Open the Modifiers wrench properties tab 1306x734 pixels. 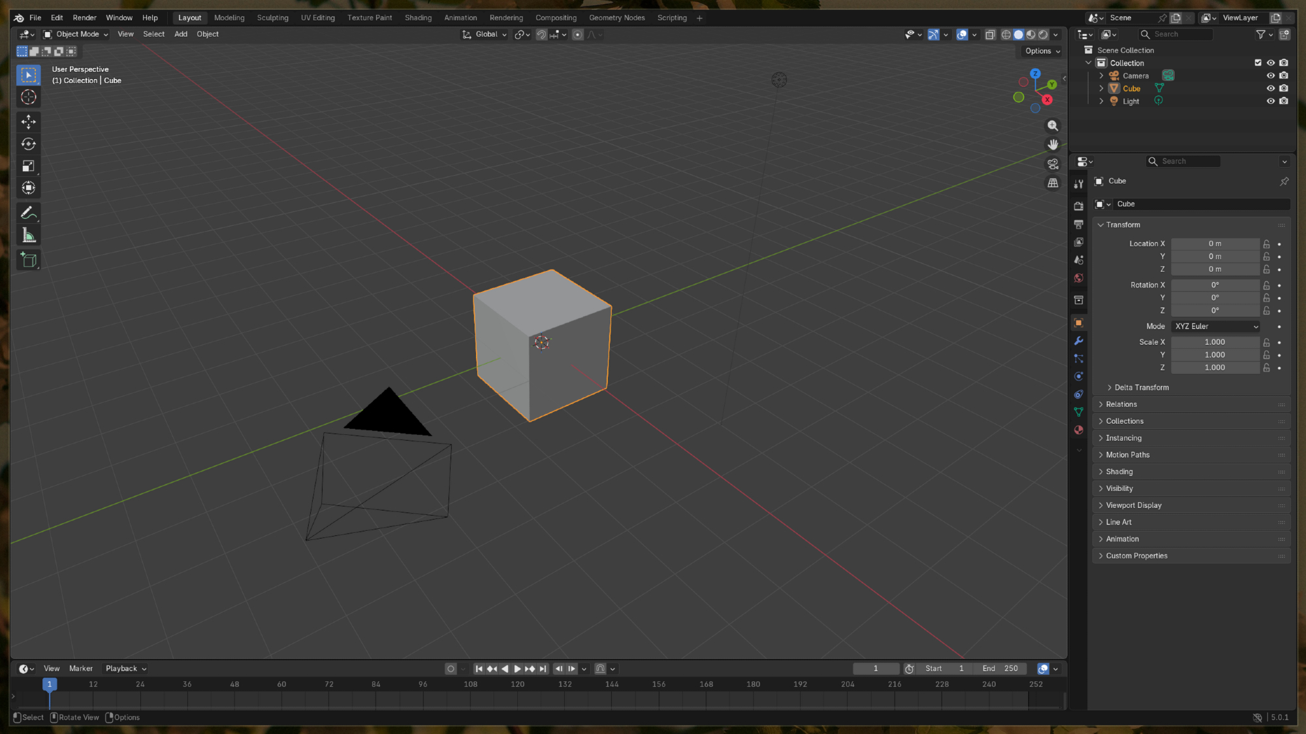tap(1079, 341)
